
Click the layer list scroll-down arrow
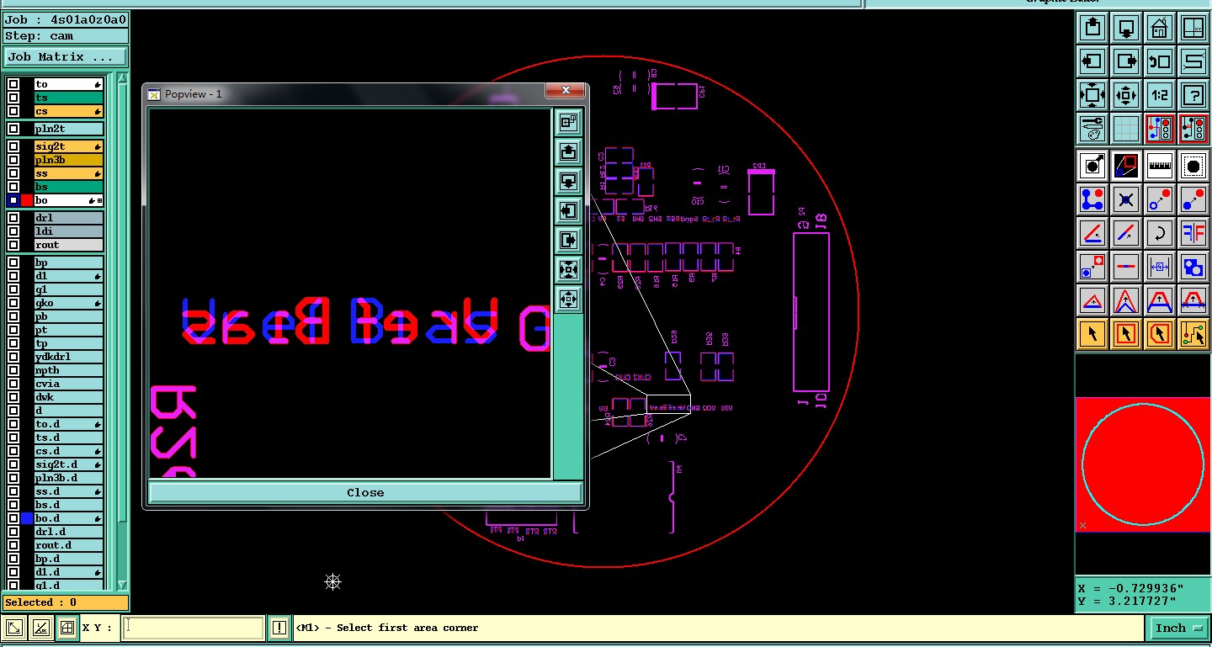pos(122,586)
